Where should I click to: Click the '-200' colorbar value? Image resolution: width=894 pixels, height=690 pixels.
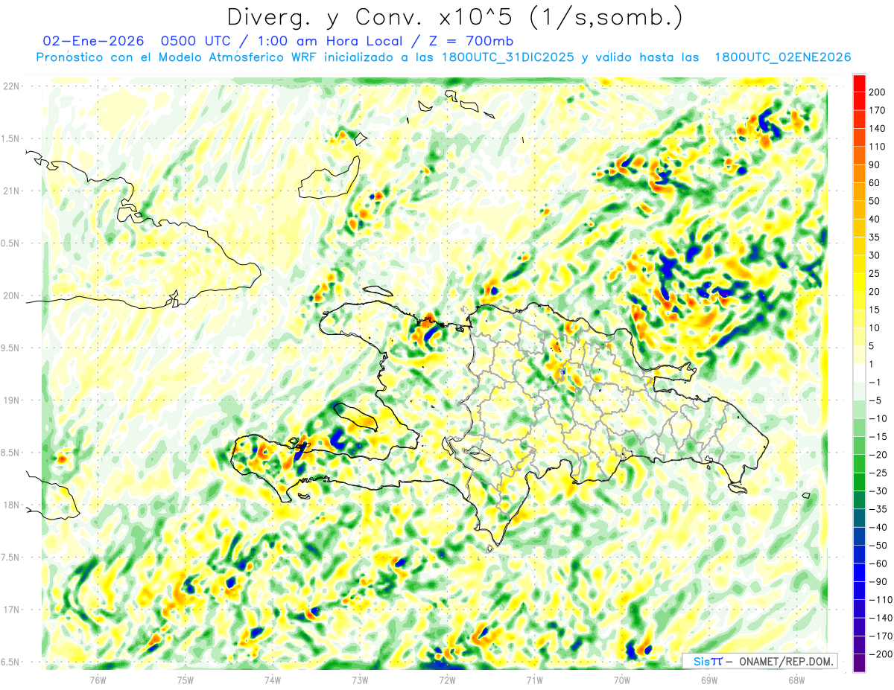point(881,655)
